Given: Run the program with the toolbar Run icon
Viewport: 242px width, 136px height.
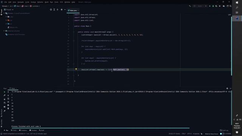Looking at the screenshot, I should tap(210, 6).
